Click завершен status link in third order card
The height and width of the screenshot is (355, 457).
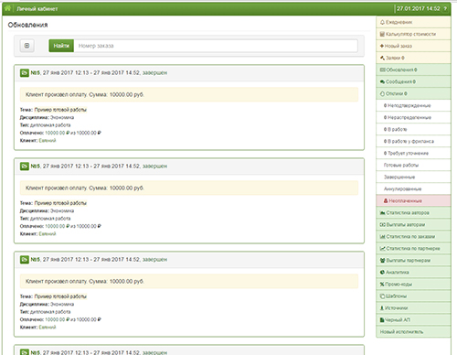pyautogui.click(x=154, y=260)
